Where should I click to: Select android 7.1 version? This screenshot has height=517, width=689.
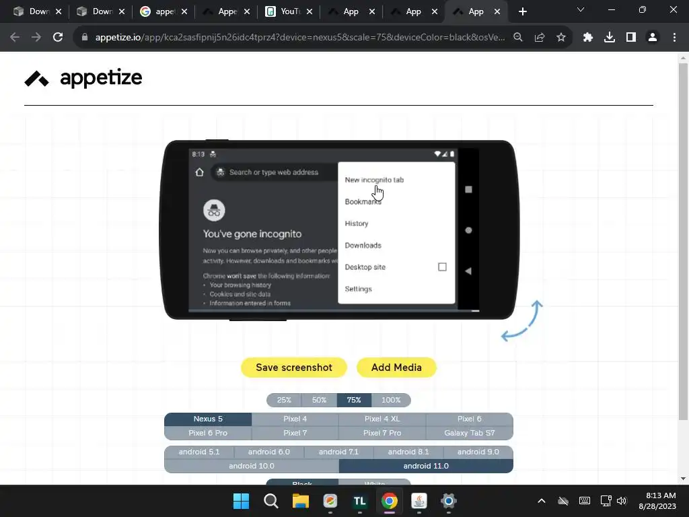(338, 452)
